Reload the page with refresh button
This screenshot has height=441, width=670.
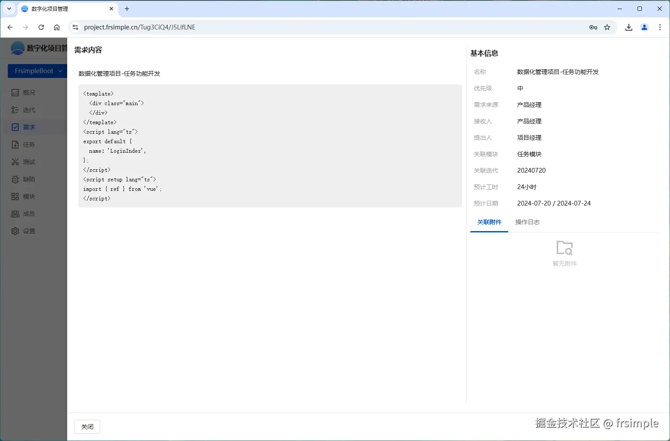pos(41,27)
